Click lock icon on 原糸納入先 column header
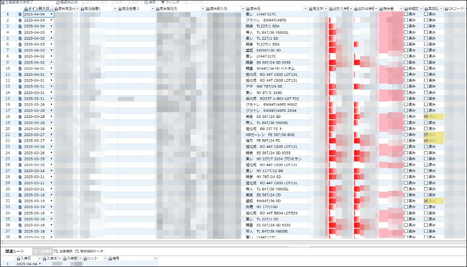 click(208, 9)
